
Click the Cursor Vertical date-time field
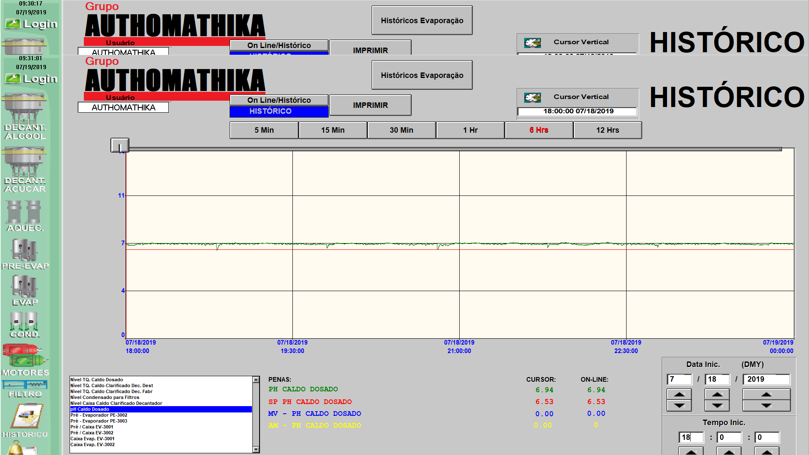577,111
